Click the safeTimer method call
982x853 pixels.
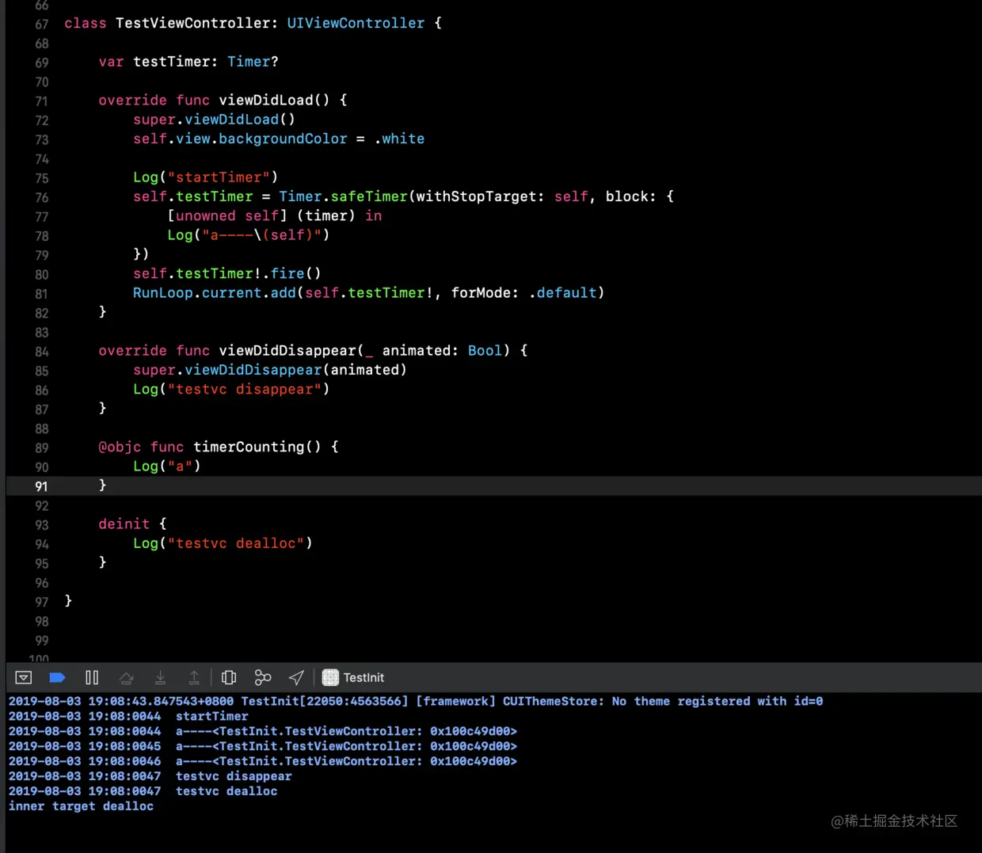pyautogui.click(x=369, y=196)
